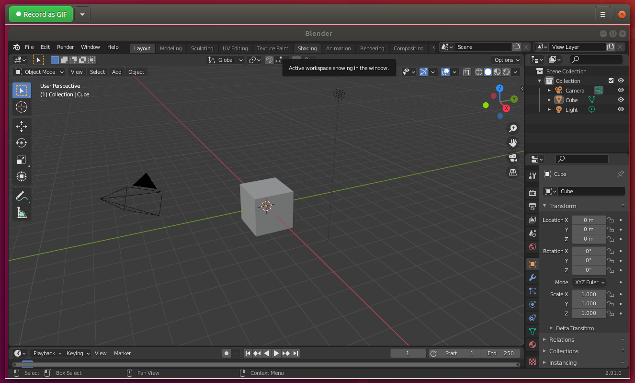Open Output properties tab
635x383 pixels.
point(532,206)
